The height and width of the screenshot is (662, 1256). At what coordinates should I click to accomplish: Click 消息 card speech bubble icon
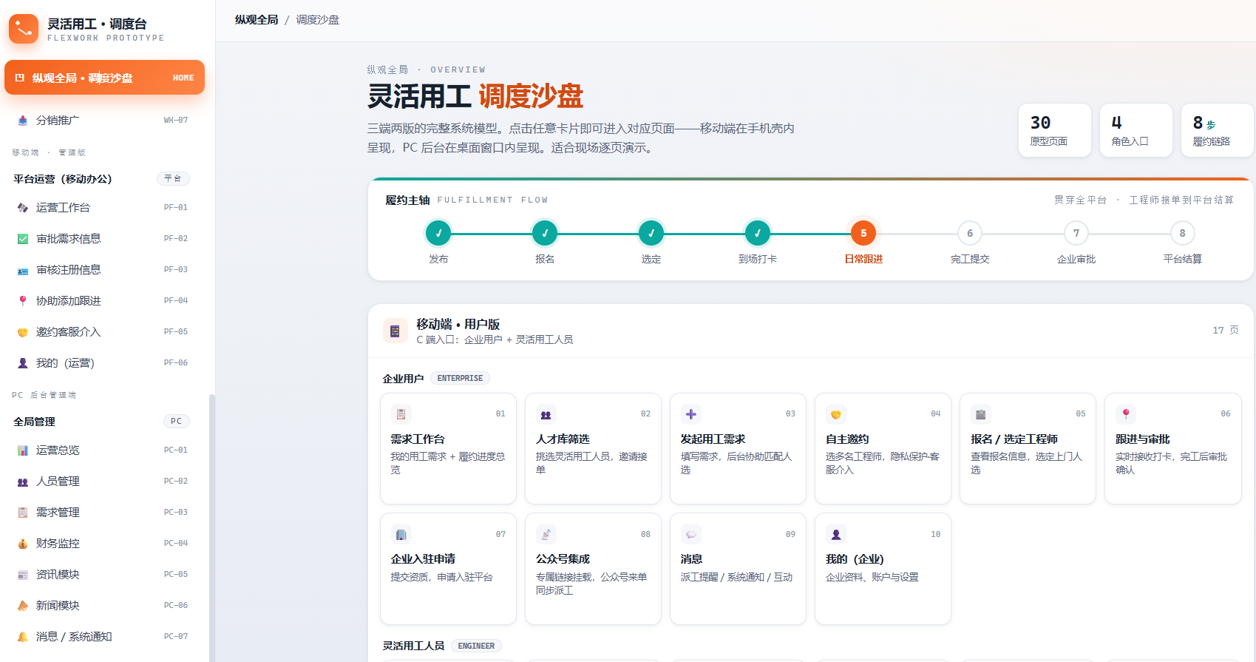click(x=690, y=534)
